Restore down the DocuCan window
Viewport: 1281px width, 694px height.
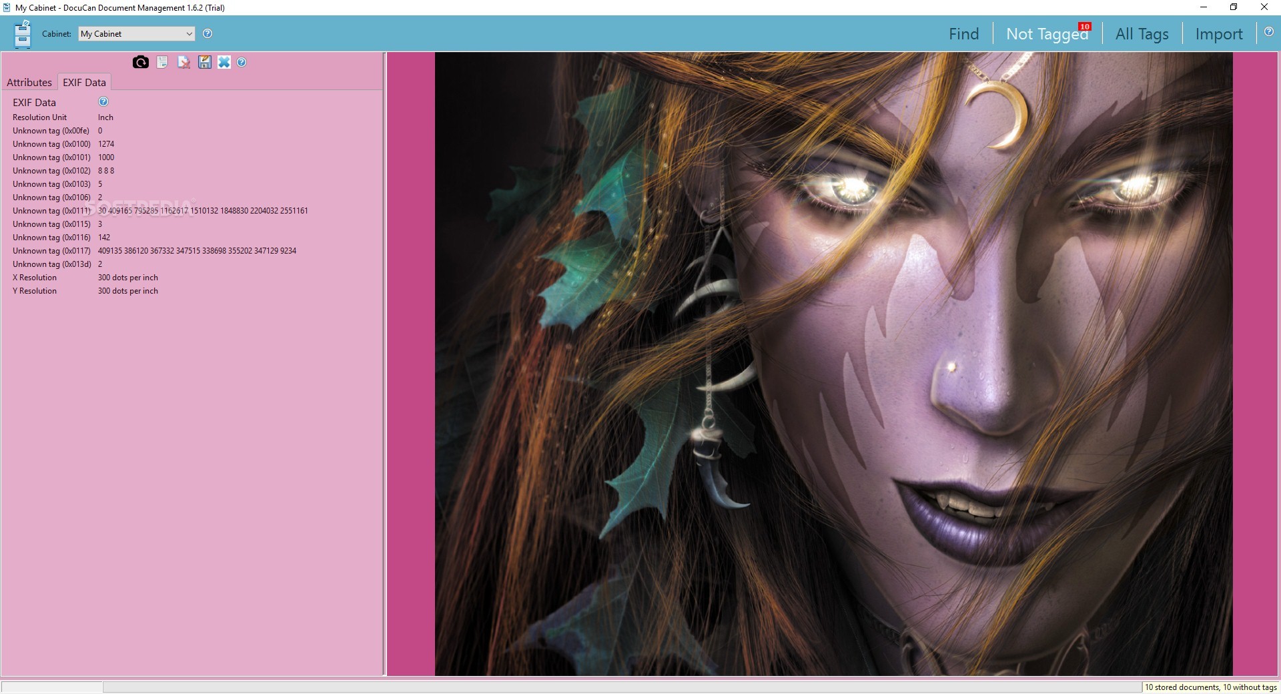coord(1234,7)
